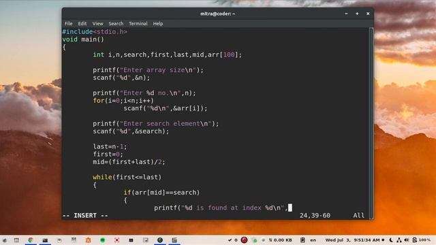Open the Terminal menu
The height and width of the screenshot is (245, 436).
(138, 24)
